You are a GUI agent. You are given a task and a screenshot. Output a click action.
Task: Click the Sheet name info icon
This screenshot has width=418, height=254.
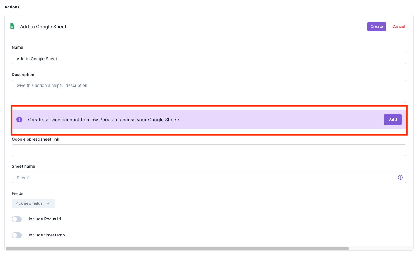(x=400, y=177)
